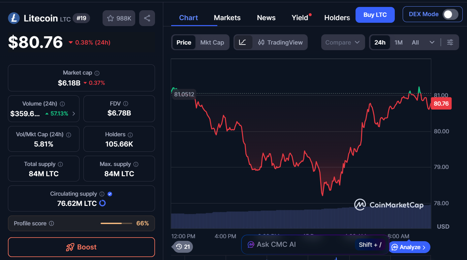Click the clock history icon showing 21
Viewport: 467px width, 260px height.
point(182,247)
